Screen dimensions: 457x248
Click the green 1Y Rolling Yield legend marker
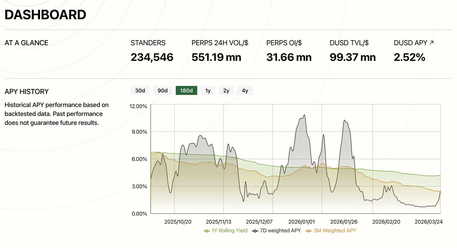coord(207,231)
